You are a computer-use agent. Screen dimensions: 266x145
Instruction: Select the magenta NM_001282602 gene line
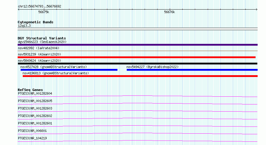137,118
